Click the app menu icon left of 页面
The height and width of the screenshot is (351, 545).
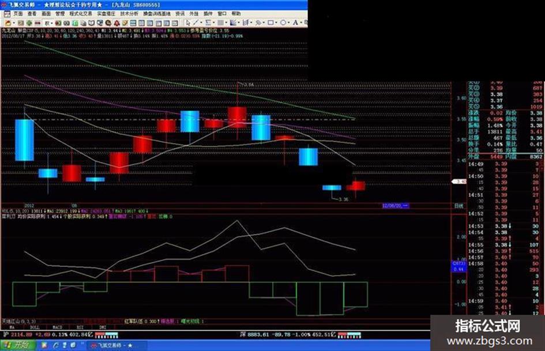pyautogui.click(x=7, y=14)
